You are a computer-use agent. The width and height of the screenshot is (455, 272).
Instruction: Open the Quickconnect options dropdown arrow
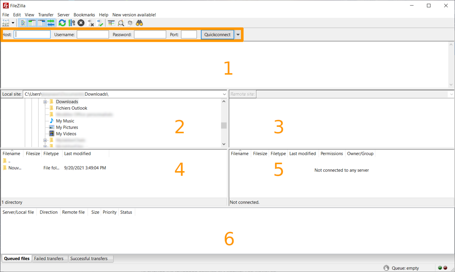click(x=238, y=34)
